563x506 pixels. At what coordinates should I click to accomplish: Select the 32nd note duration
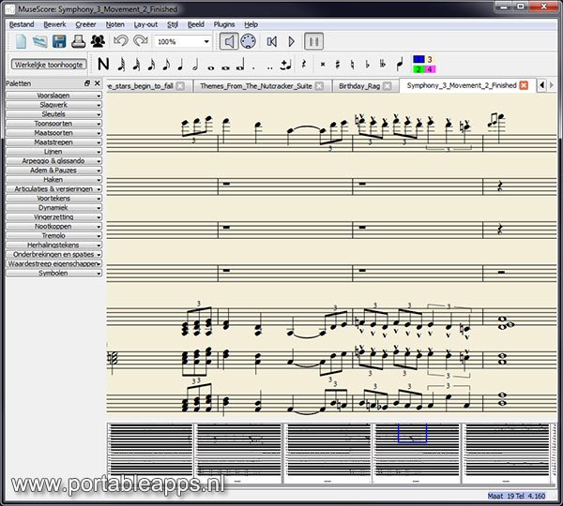pyautogui.click(x=136, y=65)
